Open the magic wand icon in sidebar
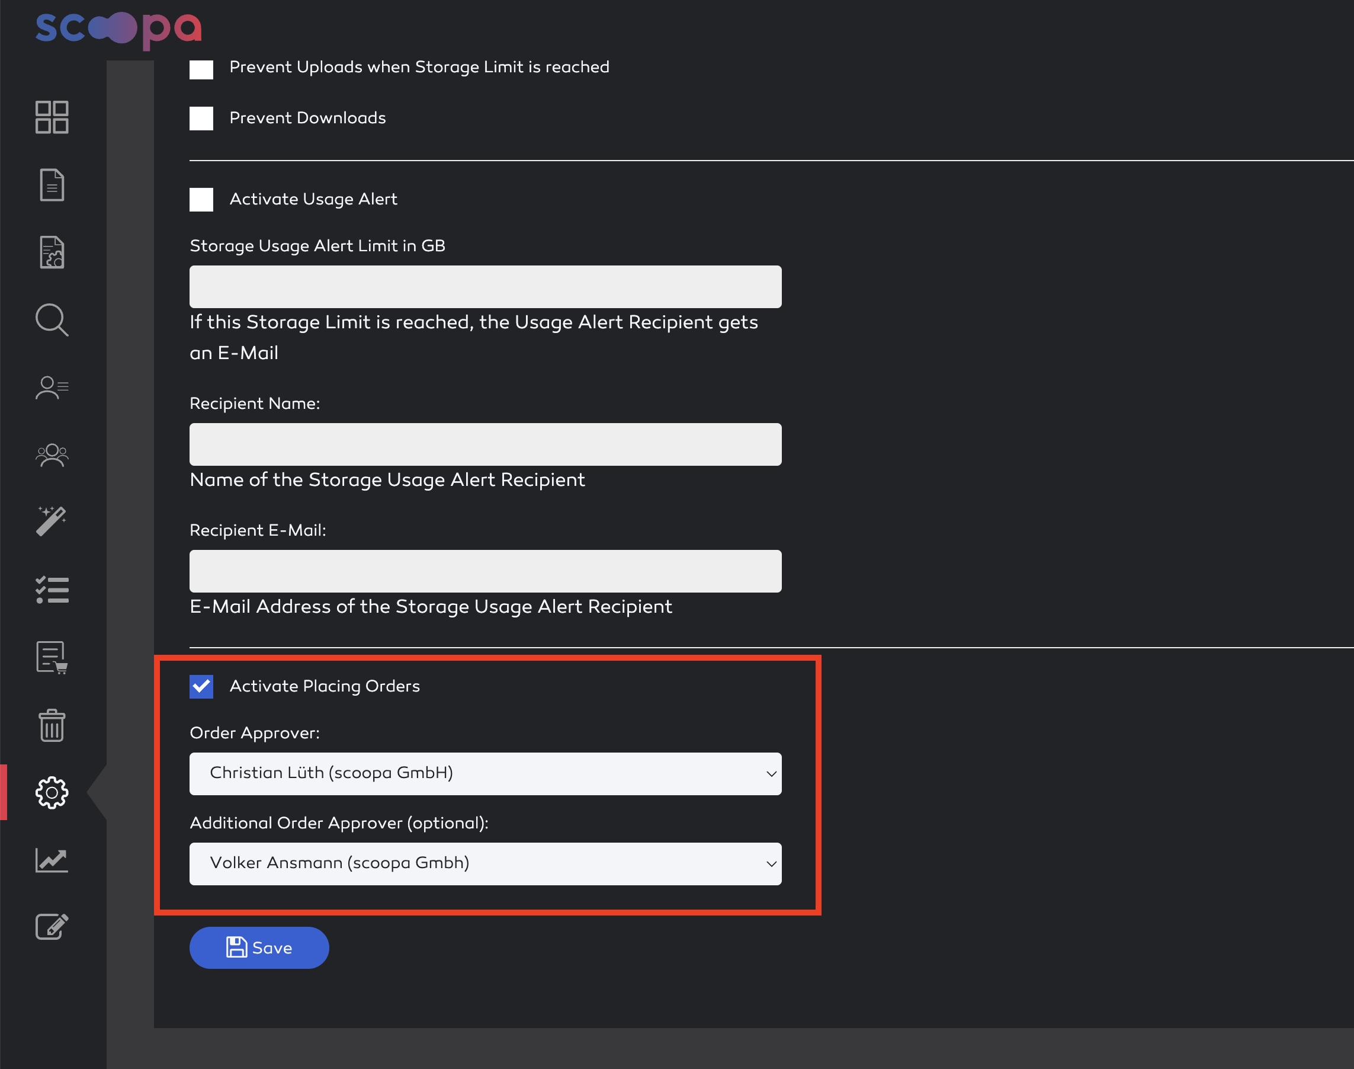This screenshot has width=1354, height=1069. [x=52, y=521]
